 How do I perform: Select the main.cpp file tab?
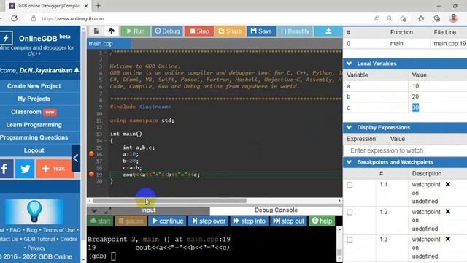click(109, 44)
